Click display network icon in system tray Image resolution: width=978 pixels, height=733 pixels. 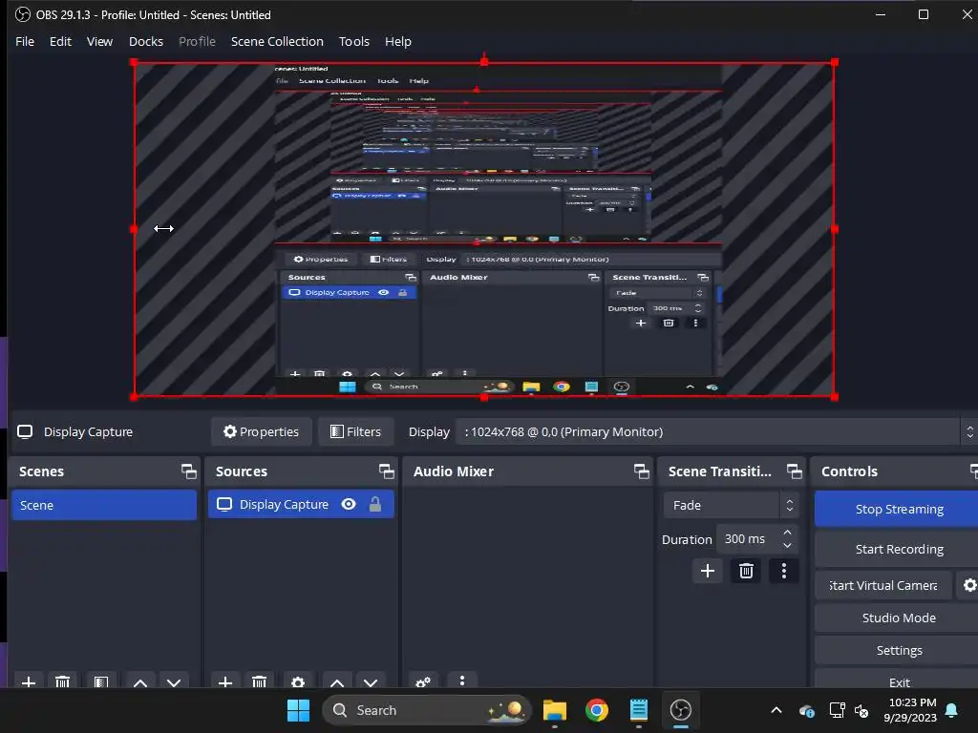pos(837,710)
